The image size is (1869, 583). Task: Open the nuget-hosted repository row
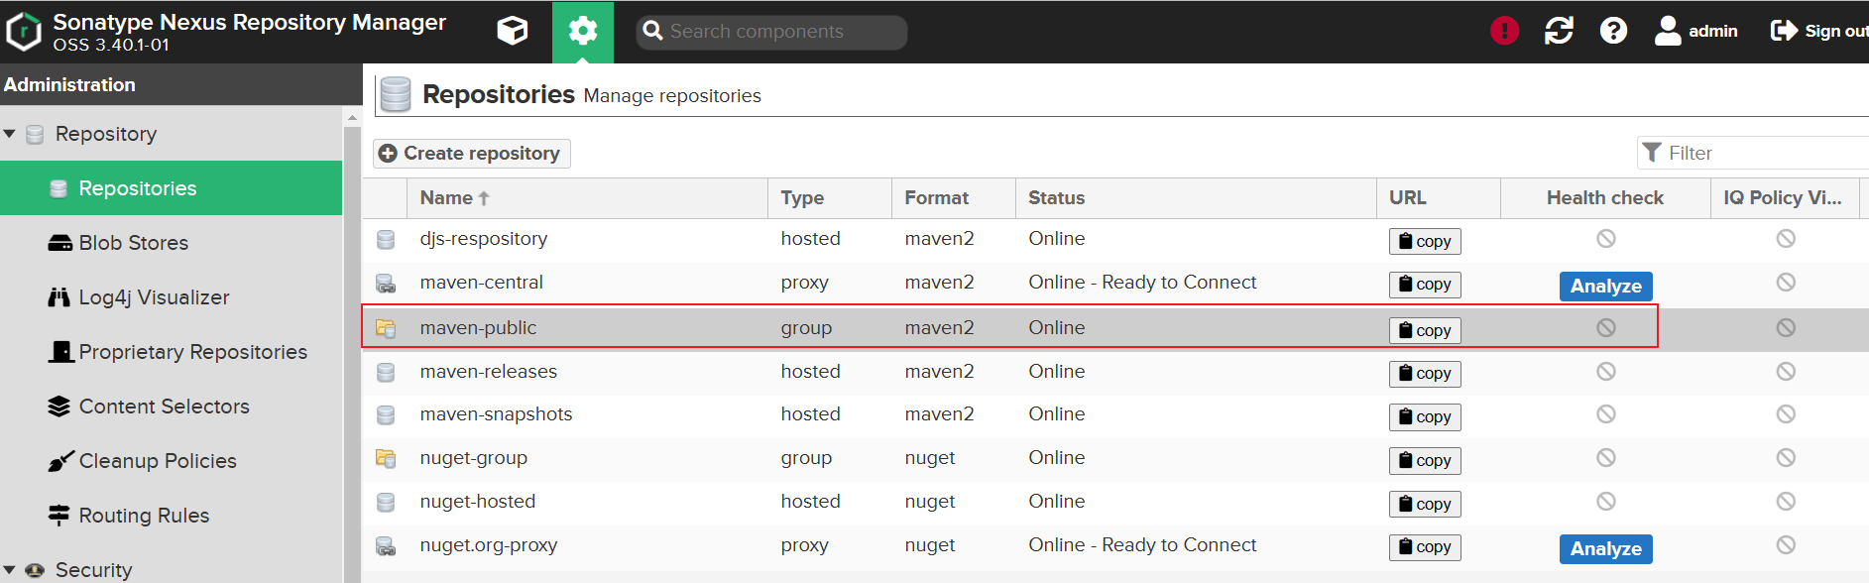click(1115, 503)
